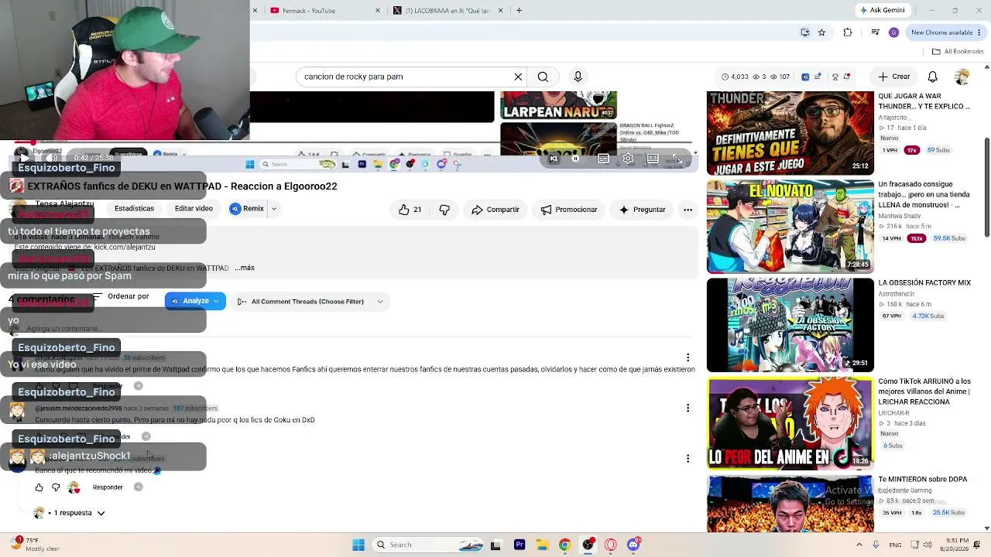Click the Promocionar button
Image resolution: width=991 pixels, height=557 pixels.
tap(569, 210)
